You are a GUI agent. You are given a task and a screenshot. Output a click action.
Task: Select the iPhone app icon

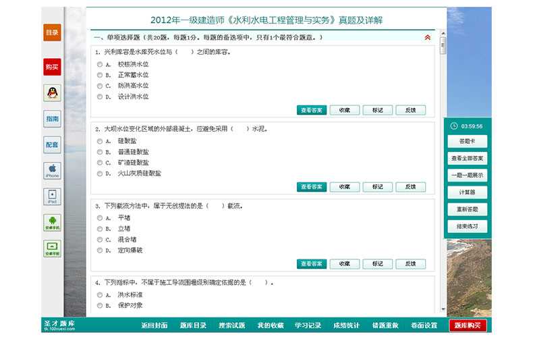(52, 170)
